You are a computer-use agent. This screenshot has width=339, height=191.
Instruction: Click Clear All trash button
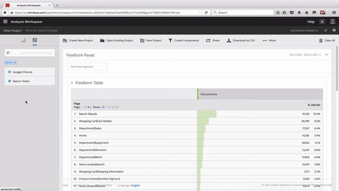[x=327, y=40]
